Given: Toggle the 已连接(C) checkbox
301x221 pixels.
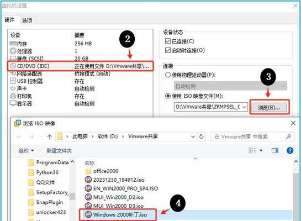Looking at the screenshot, I should (x=168, y=41).
